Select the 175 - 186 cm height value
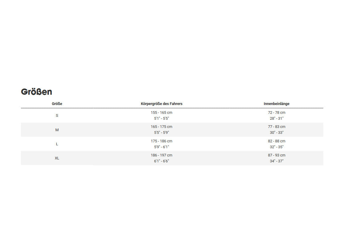341x250 pixels. point(162,141)
